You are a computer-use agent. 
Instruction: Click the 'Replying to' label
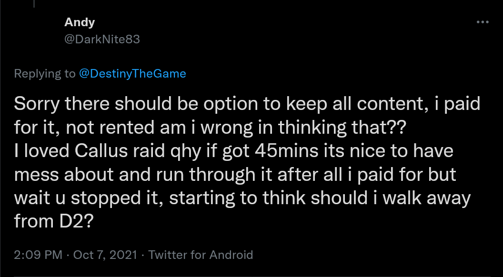(45, 74)
